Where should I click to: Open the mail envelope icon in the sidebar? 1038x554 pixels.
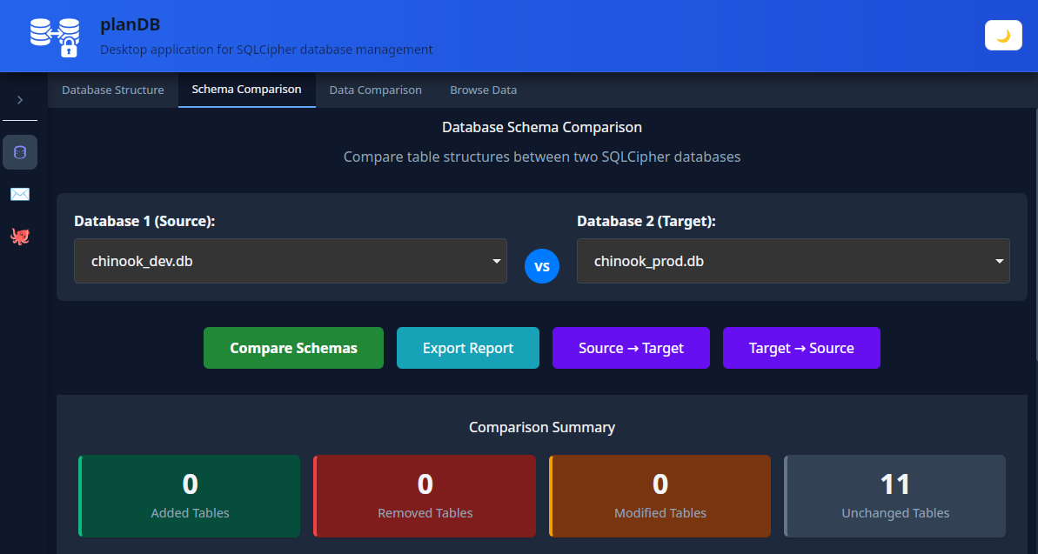[x=19, y=194]
